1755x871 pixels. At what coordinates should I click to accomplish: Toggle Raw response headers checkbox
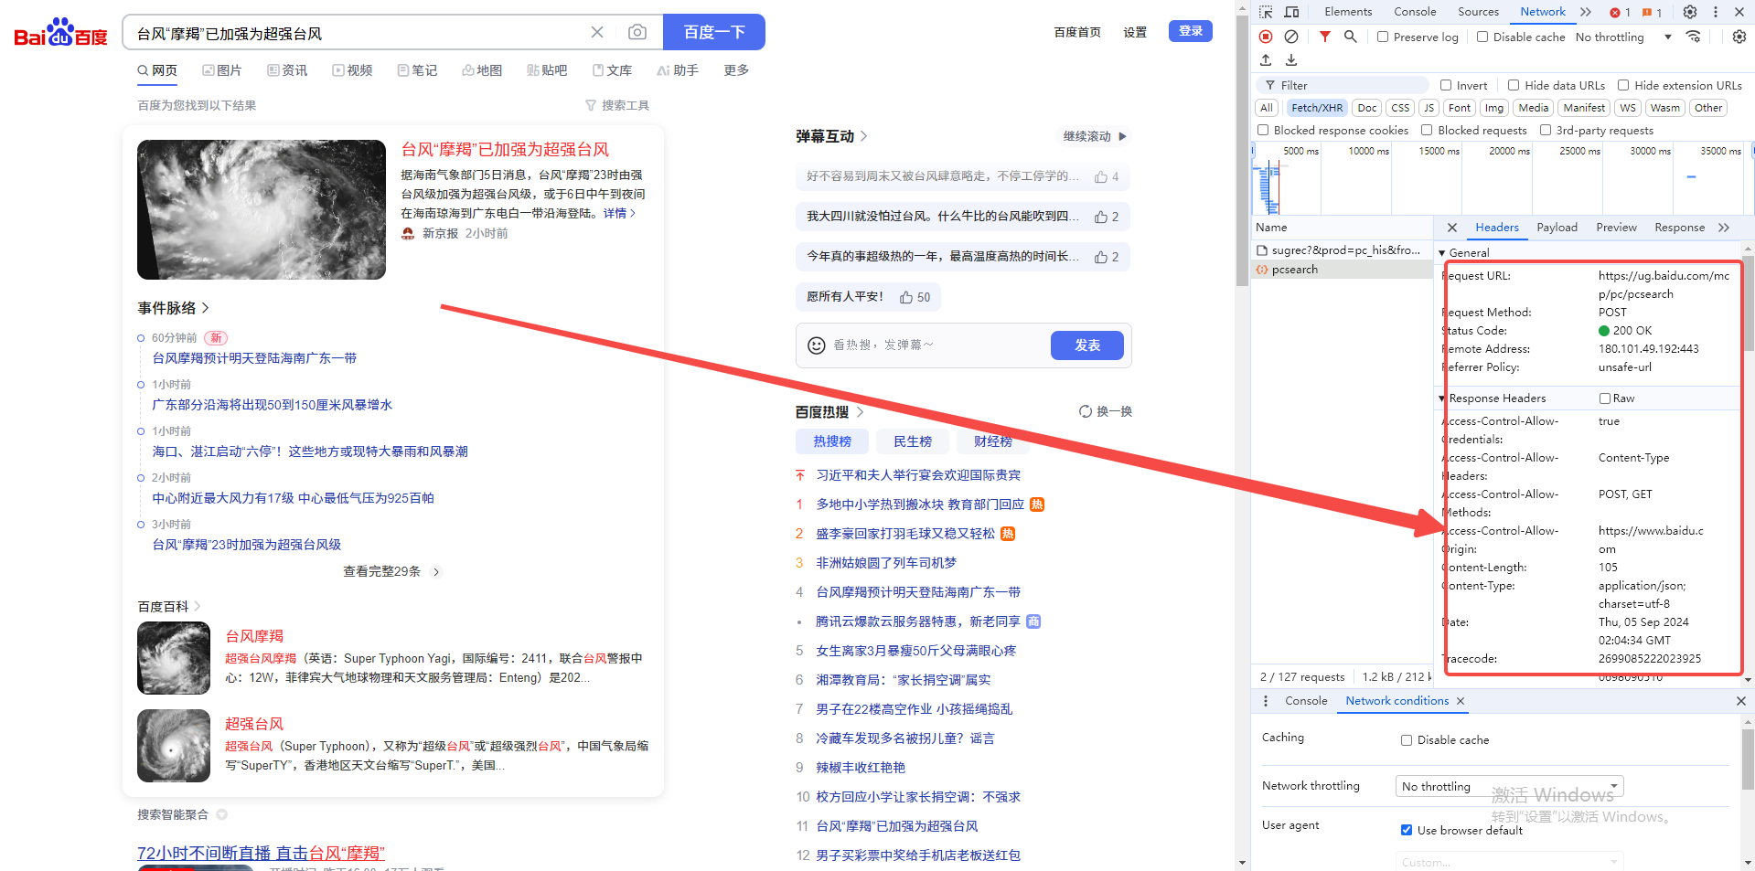(x=1605, y=398)
